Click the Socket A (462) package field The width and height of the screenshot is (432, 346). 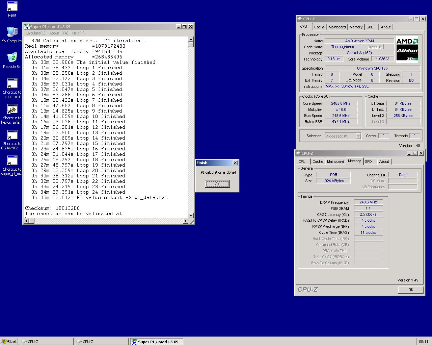click(x=359, y=53)
